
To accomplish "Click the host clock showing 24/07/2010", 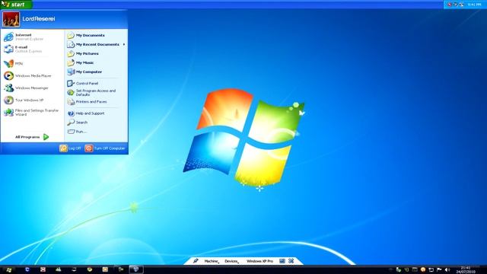I will [466, 269].
